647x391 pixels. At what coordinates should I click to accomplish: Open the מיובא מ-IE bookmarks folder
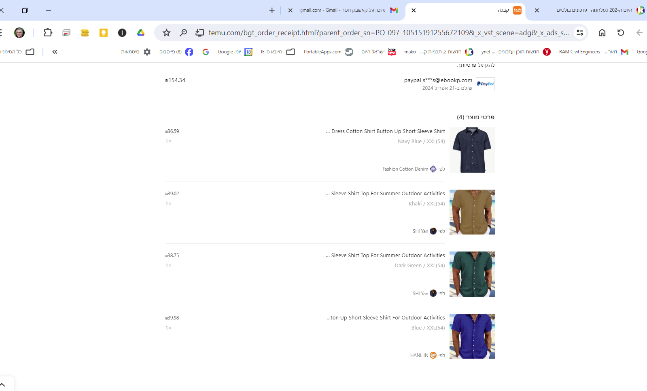[278, 52]
